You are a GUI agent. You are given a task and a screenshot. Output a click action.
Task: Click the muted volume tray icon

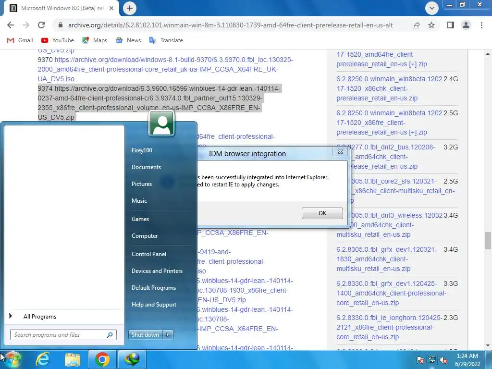(443, 360)
